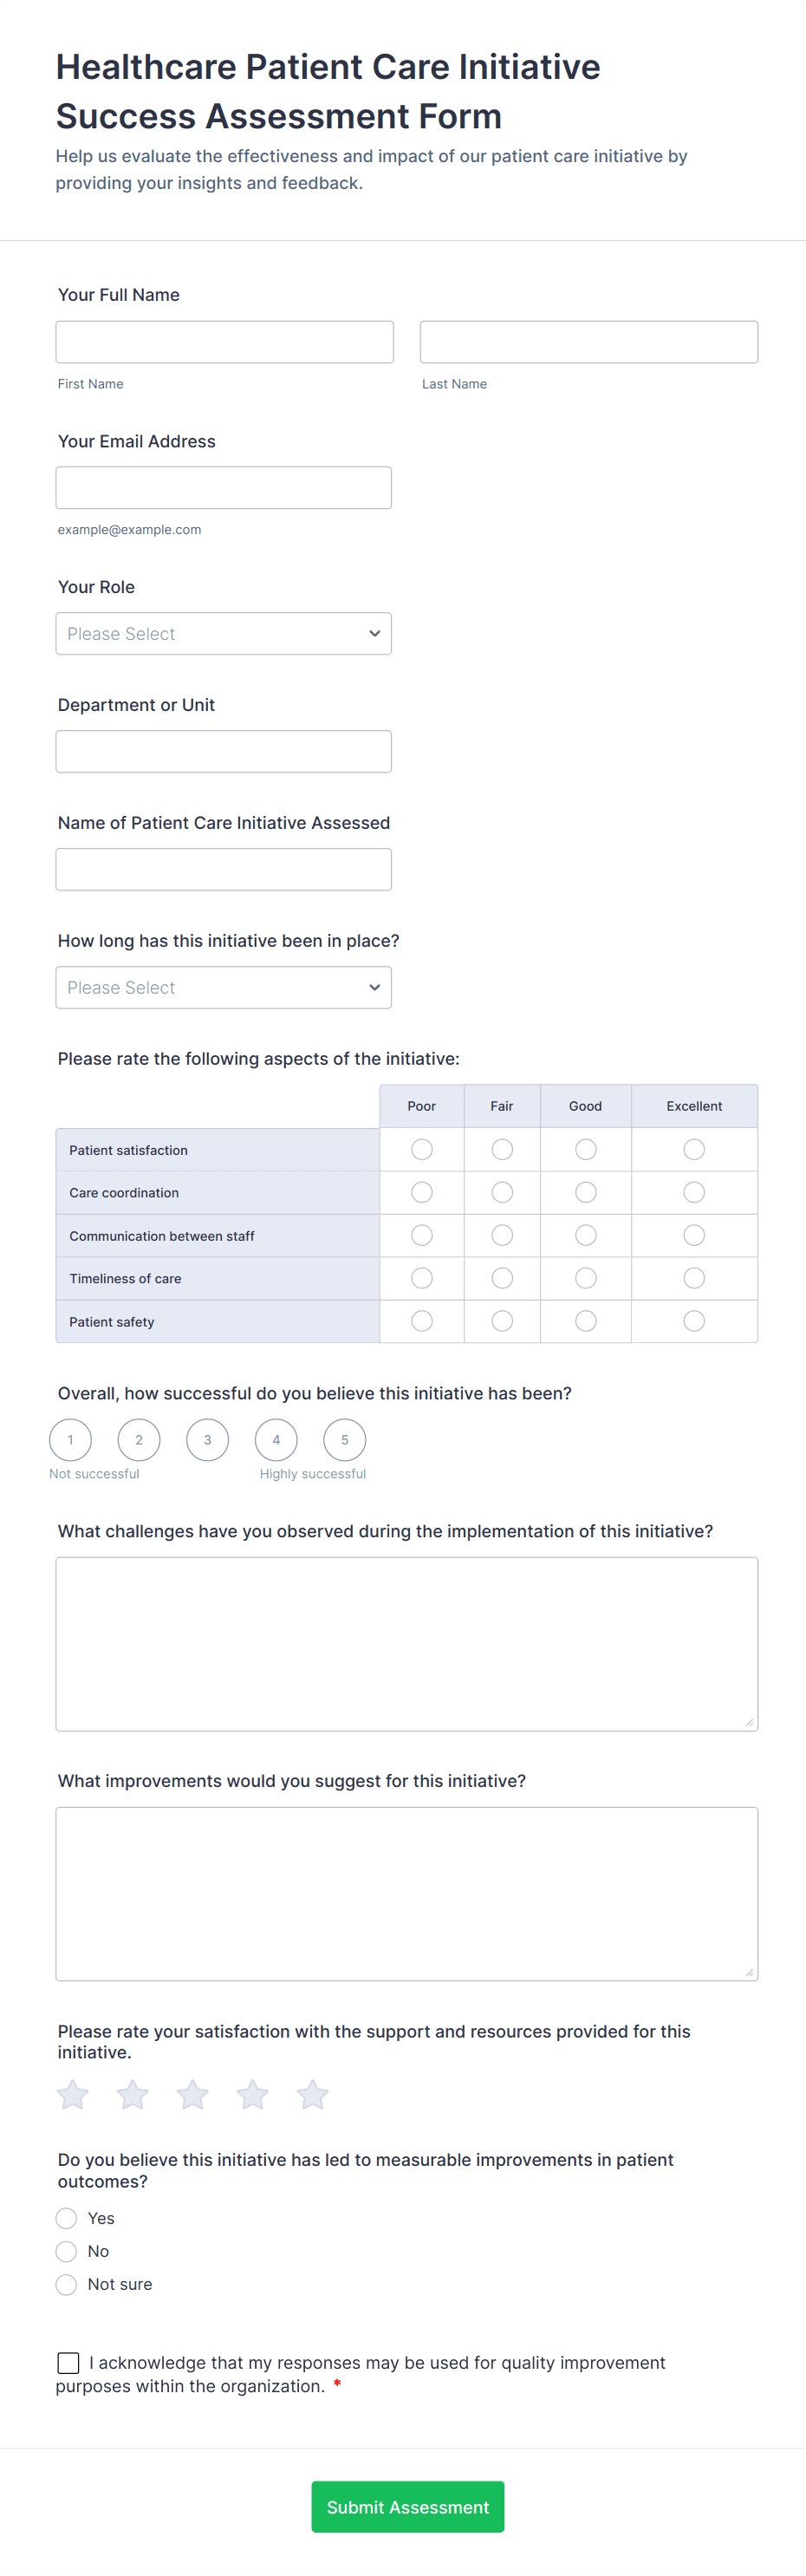The height and width of the screenshot is (2576, 806).
Task: Click the second satisfaction star
Action: point(133,2094)
